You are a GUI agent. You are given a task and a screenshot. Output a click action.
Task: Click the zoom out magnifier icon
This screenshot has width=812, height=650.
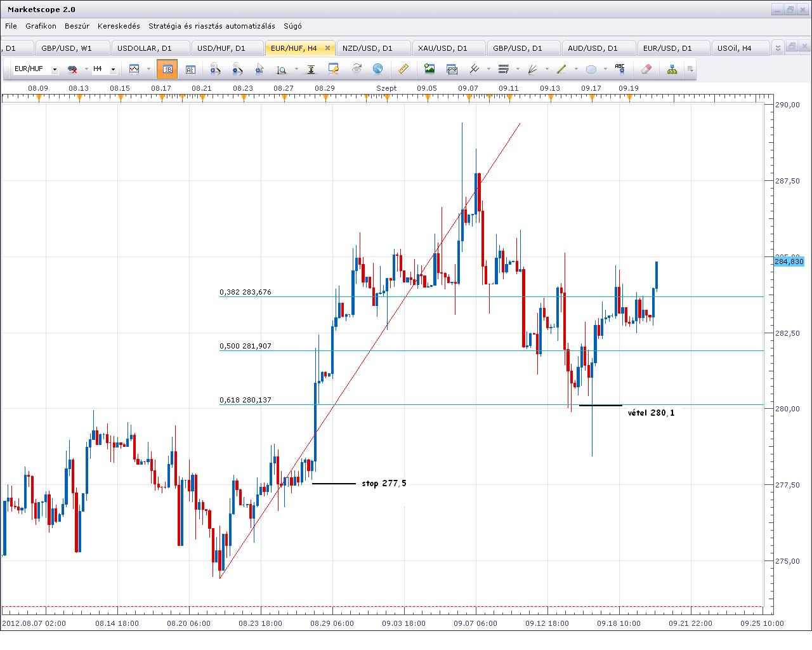click(237, 69)
